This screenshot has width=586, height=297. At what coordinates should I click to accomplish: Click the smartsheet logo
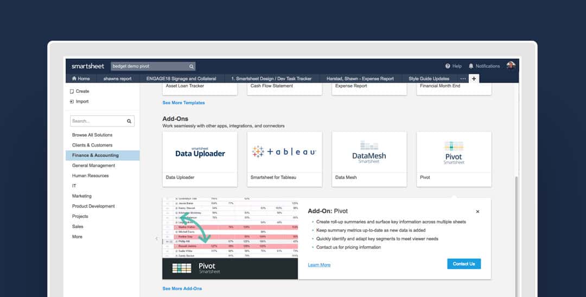click(88, 66)
